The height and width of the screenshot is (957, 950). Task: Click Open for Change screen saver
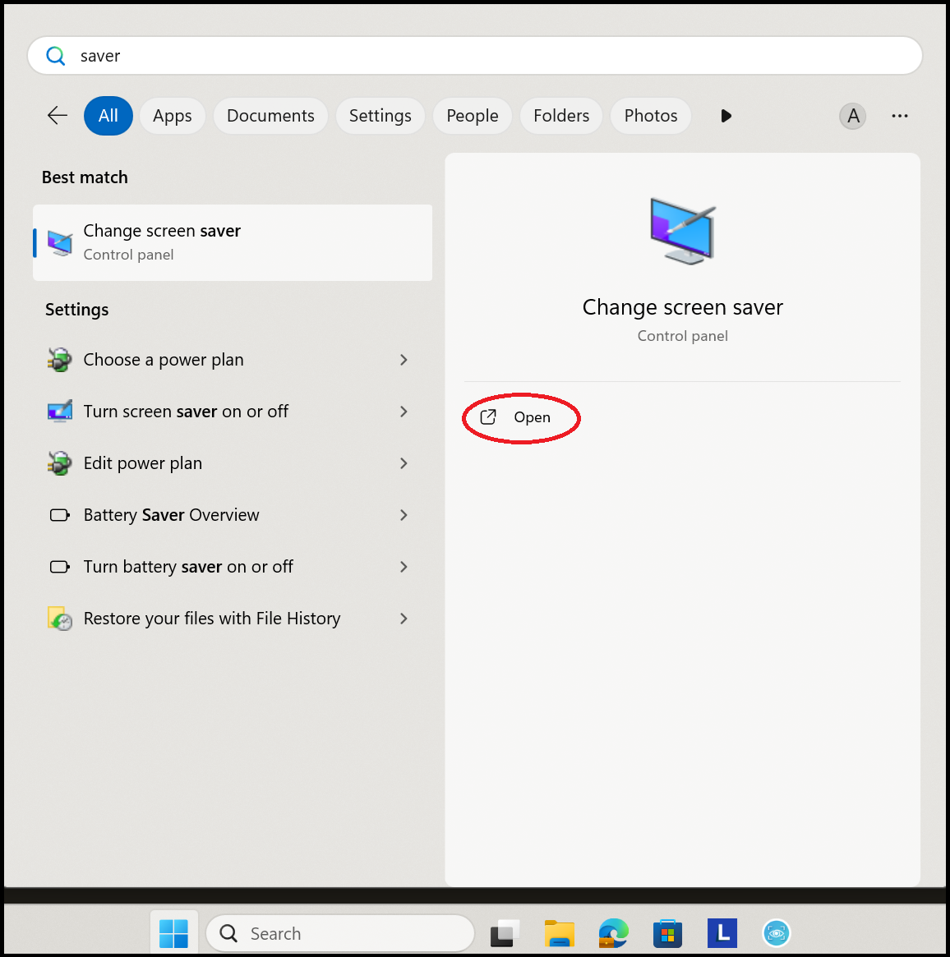coord(521,417)
